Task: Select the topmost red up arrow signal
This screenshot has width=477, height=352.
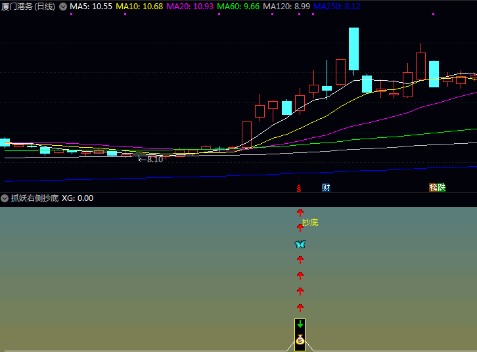Action: pyautogui.click(x=300, y=212)
